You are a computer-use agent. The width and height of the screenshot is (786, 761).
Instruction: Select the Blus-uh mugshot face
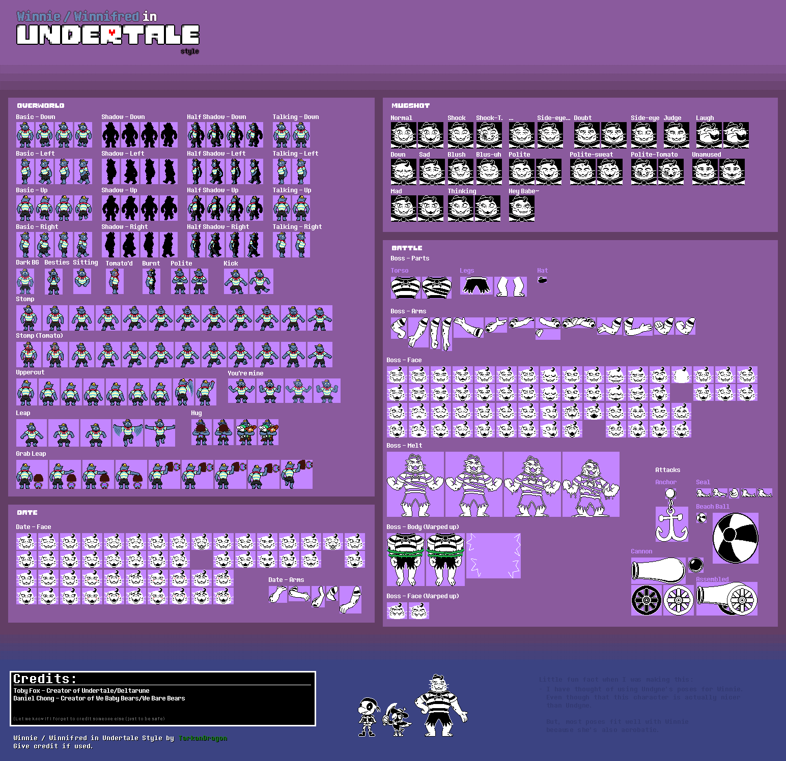[489, 171]
